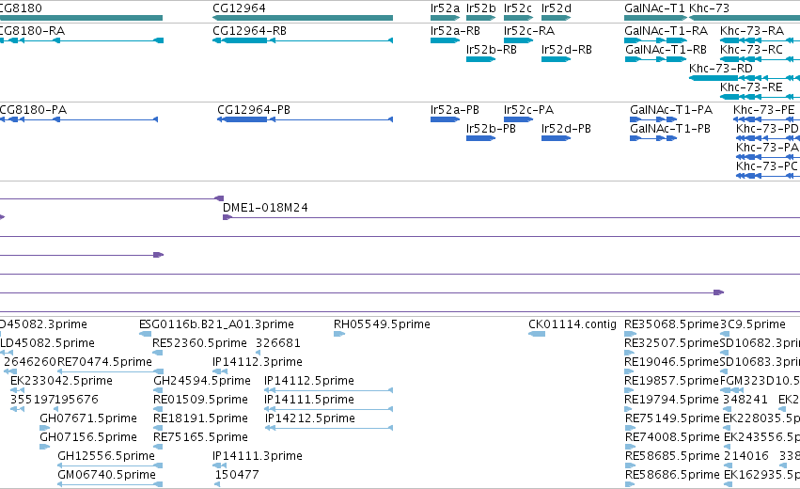
Task: Select the Khc-73 gene label
Action: click(x=709, y=8)
